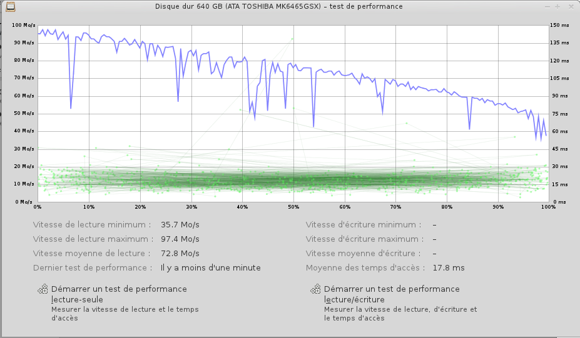
Task: Click the Disque dur 640 GB window title
Action: (x=278, y=6)
